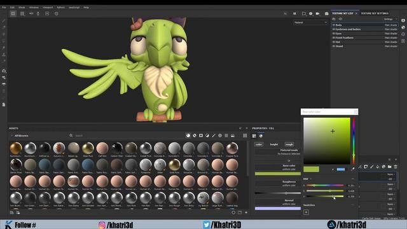Expand the All libraries chevron
This screenshot has height=229, width=407.
point(11,135)
